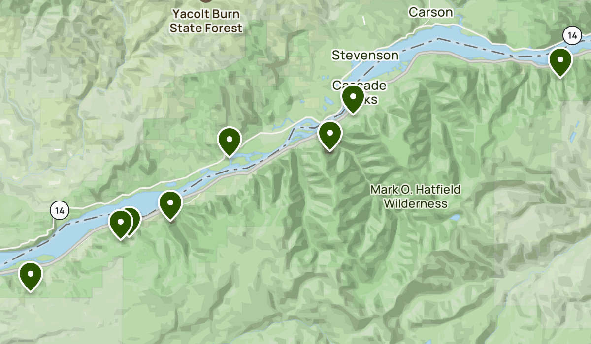Viewport: 591px width, 344px height.
Task: Select the front pin of the overlapping pair
Action: tap(120, 224)
